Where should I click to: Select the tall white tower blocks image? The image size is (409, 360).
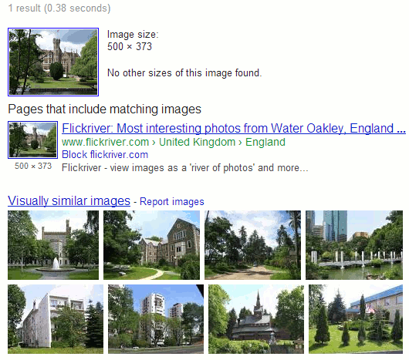pyautogui.click(x=156, y=319)
